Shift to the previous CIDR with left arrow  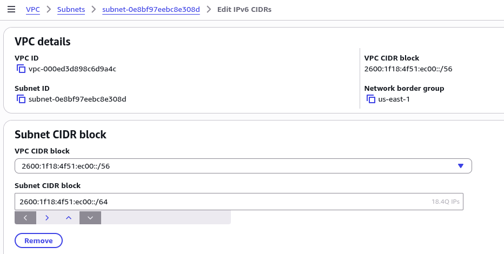pyautogui.click(x=25, y=218)
